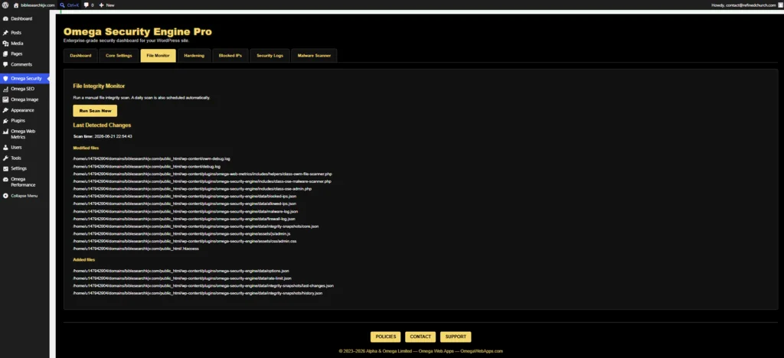Click the allowed-ips.json file path
This screenshot has height=358, width=784.
pyautogui.click(x=185, y=203)
